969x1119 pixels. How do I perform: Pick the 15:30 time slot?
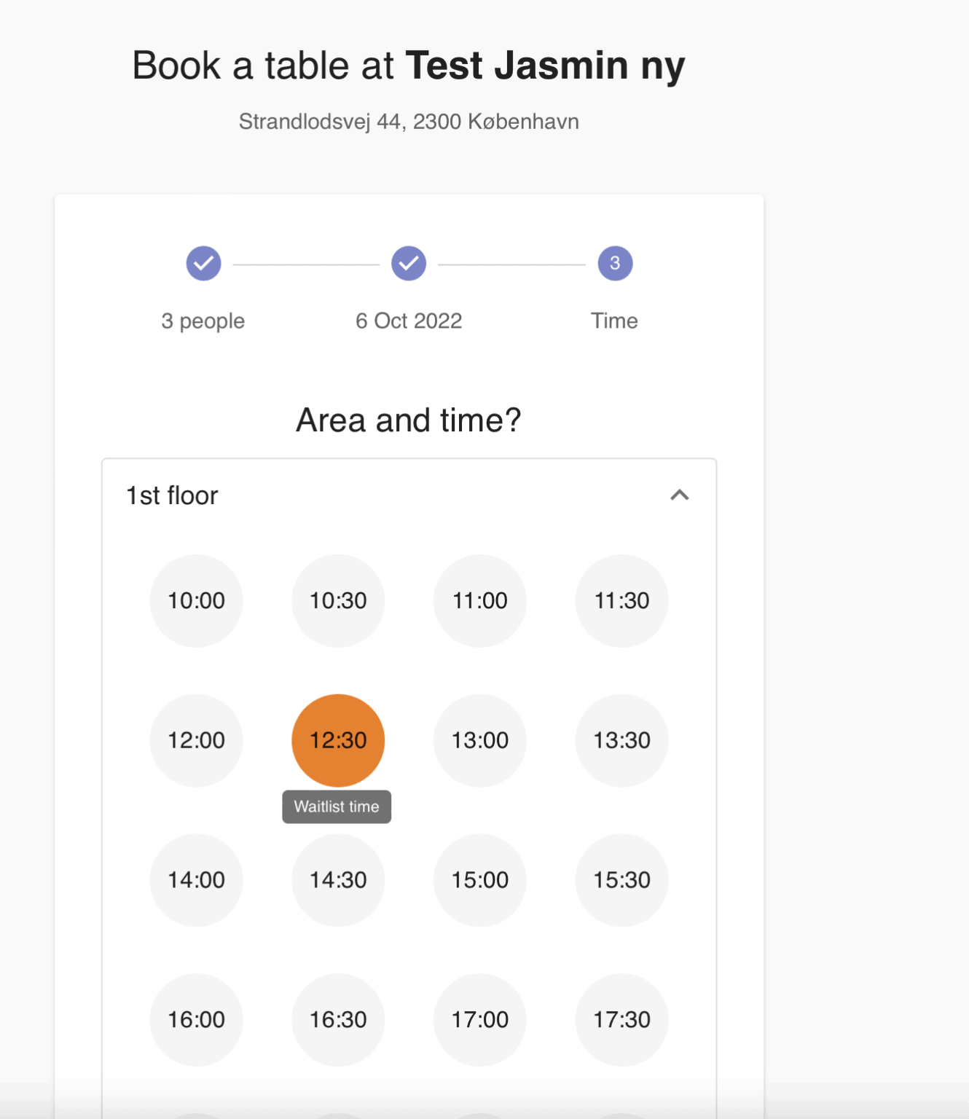(621, 879)
